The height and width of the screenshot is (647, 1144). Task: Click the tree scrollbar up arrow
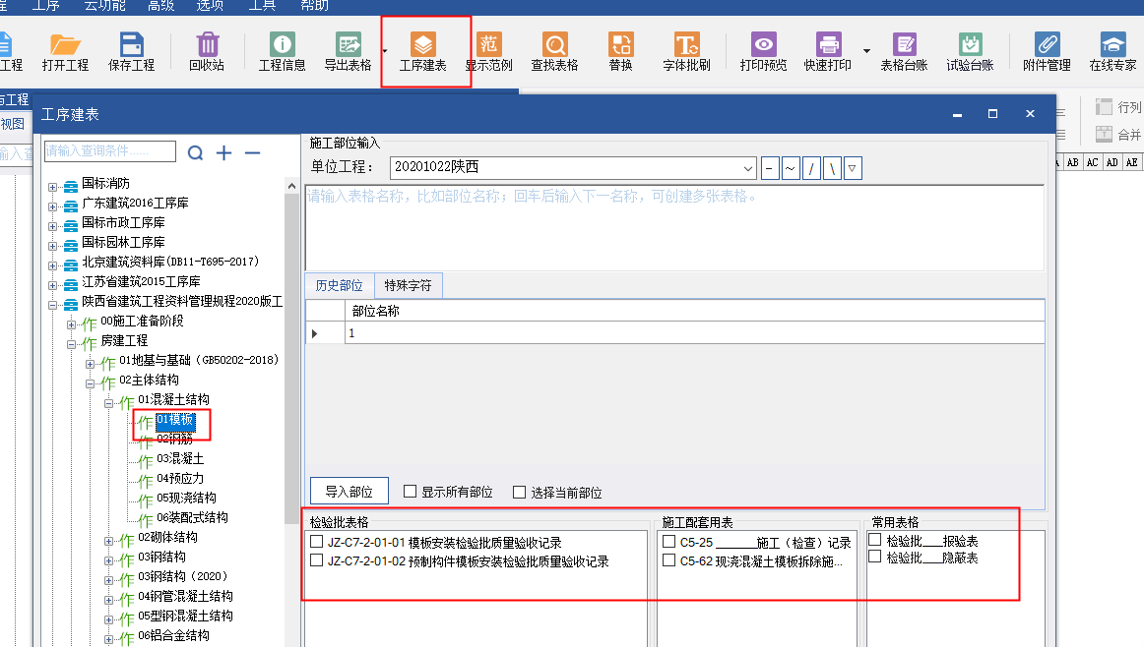[291, 187]
